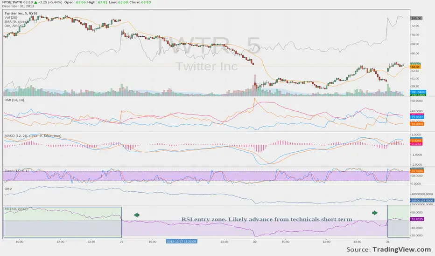435x256 pixels.
Task: Click the date label 30 on time axis
Action: tap(255, 242)
